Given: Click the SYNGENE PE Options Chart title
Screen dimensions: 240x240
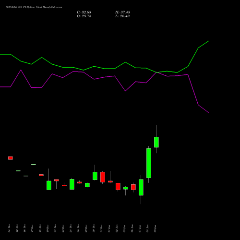Looking at the screenshot, I should 34,7.
